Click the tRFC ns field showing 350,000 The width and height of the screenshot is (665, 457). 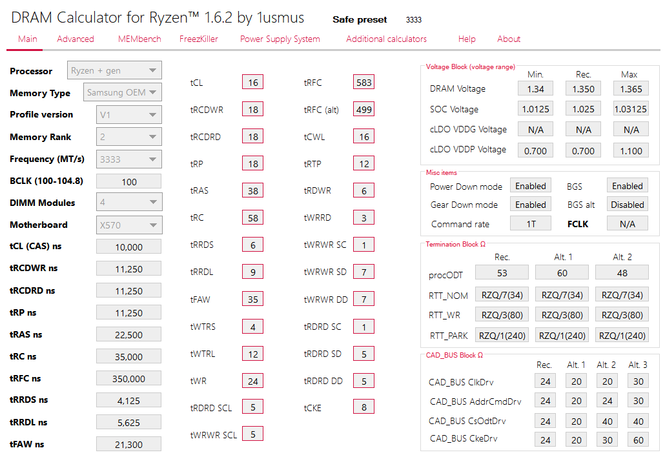coord(129,378)
